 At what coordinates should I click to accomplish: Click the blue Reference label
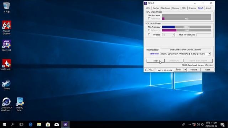pyautogui.click(x=154, y=54)
